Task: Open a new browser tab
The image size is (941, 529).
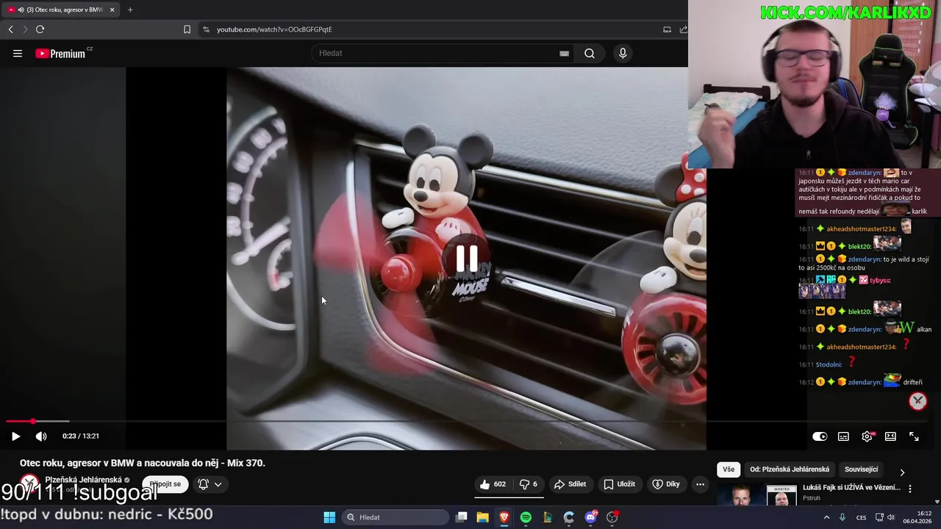Action: coord(130,10)
